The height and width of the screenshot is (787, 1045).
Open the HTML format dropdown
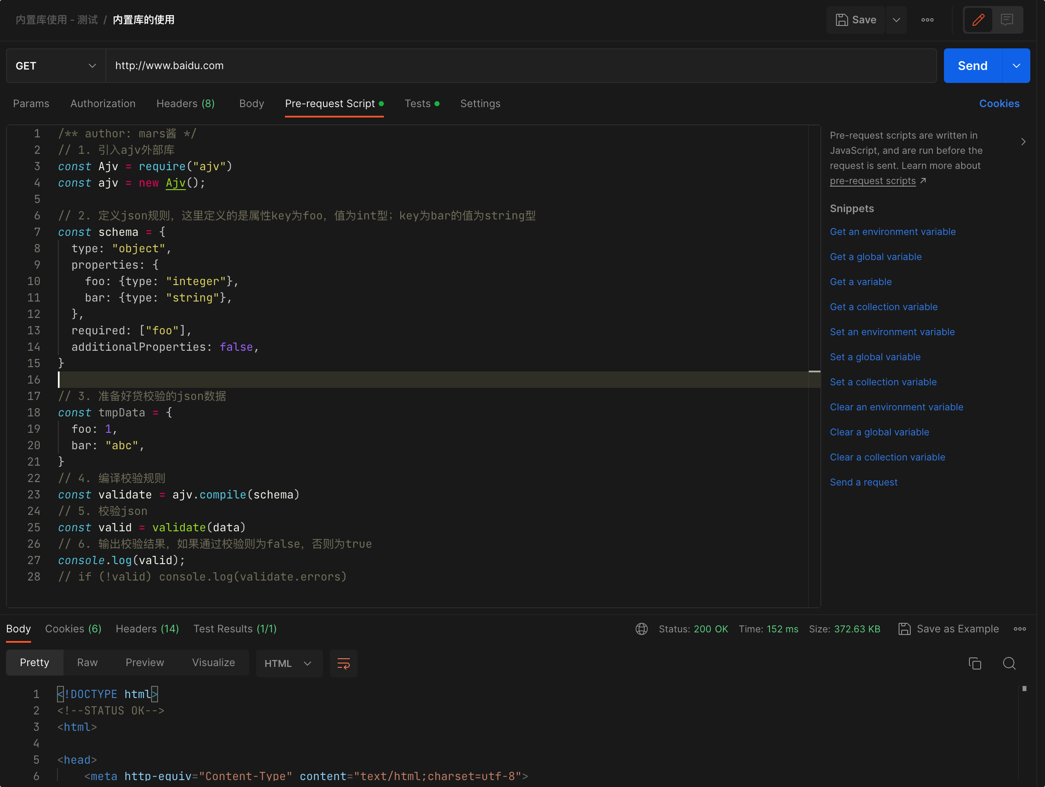(288, 663)
